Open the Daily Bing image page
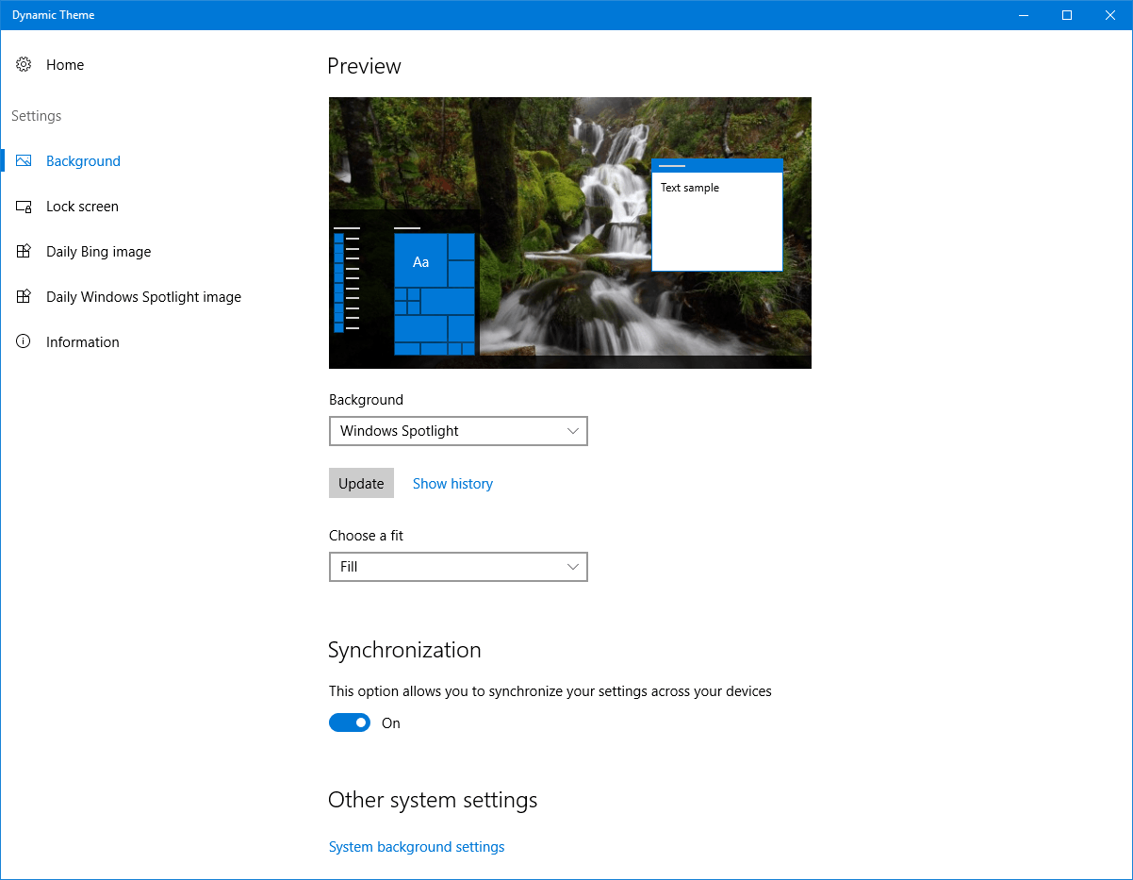Viewport: 1133px width, 880px height. click(98, 252)
